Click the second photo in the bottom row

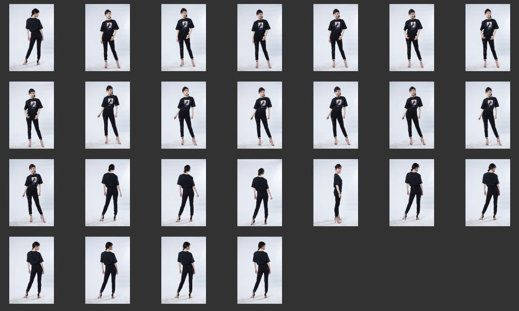click(x=107, y=270)
